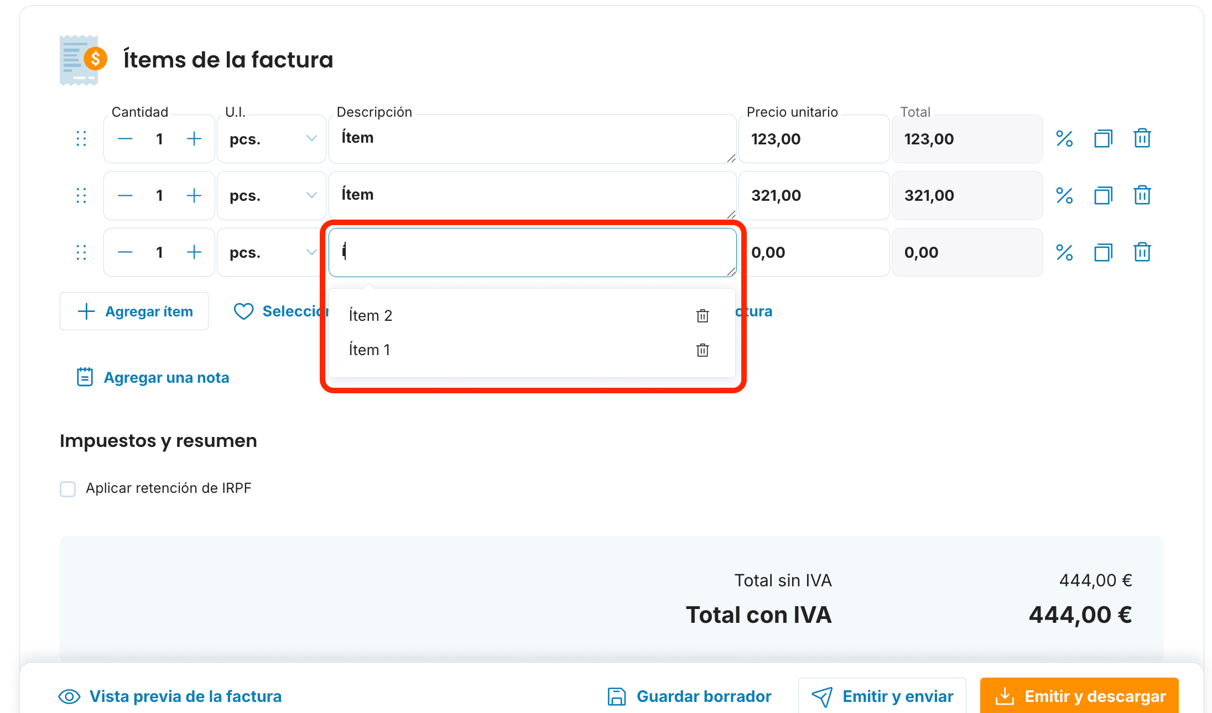Screen dimensions: 1212x713
Task: Click Agregar ítem button
Action: tap(134, 311)
